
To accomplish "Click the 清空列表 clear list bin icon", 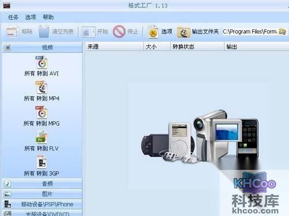I will pyautogui.click(x=44, y=31).
